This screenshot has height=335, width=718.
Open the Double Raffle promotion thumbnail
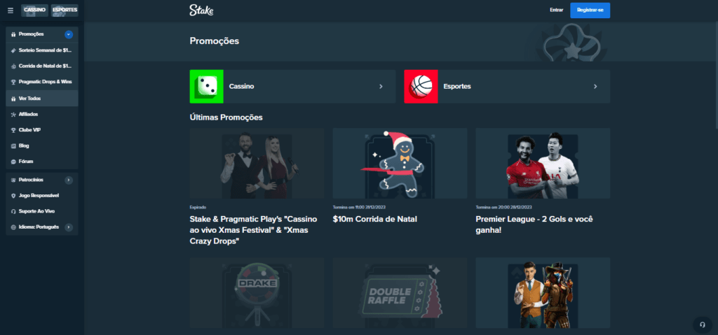click(400, 292)
